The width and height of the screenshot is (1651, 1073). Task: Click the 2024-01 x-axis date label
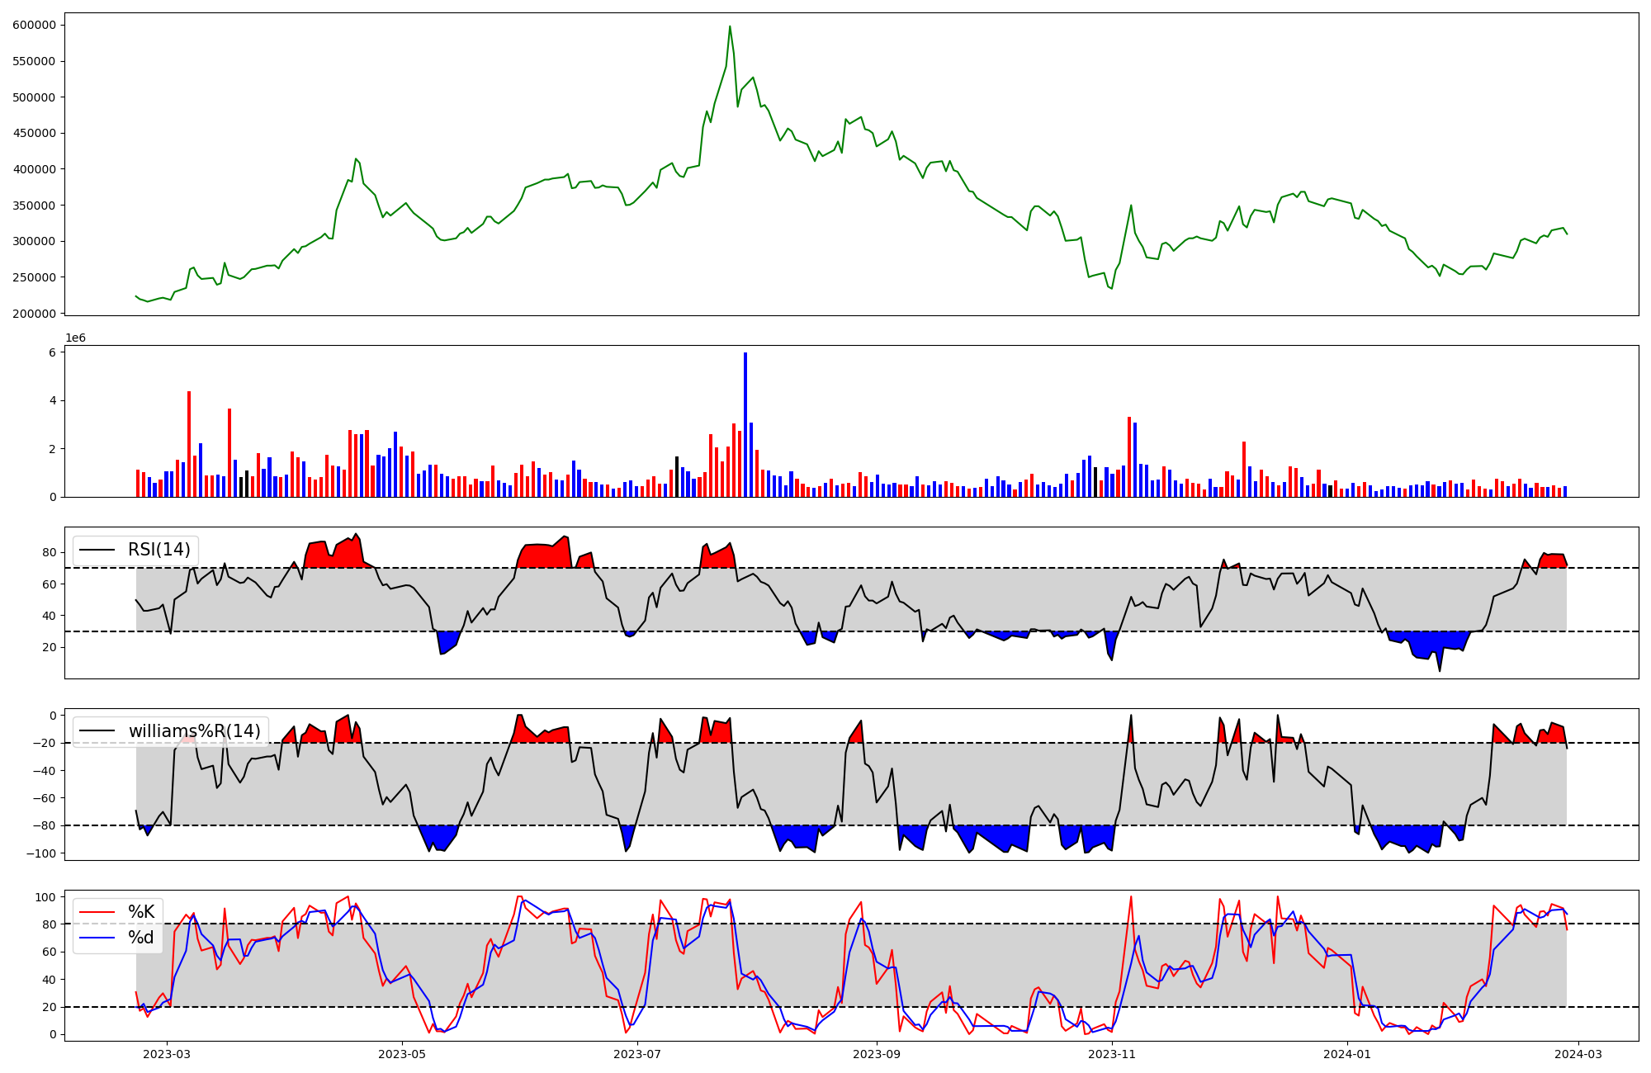point(1347,1054)
